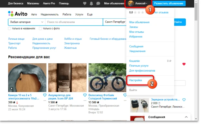Screen dimensions: 201x124
Task: Open Авито Pro in top bar
Action: pos(49,4)
